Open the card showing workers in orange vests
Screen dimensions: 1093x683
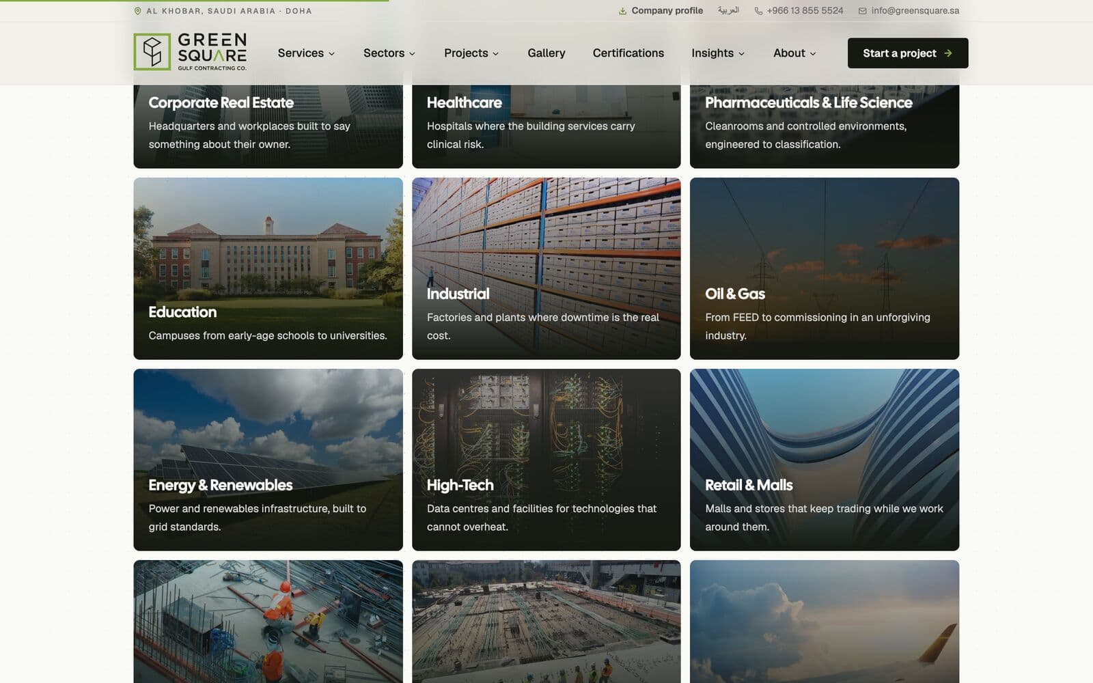268,622
